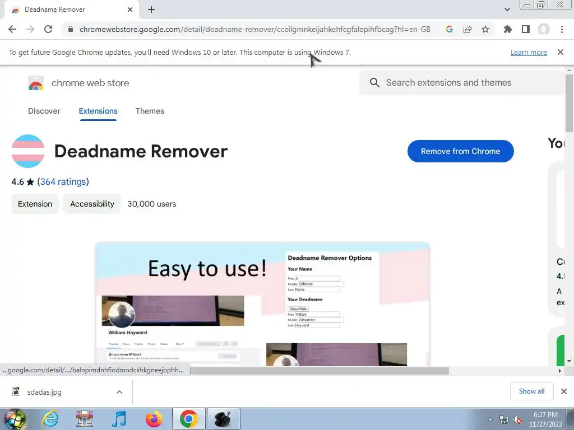Screen dimensions: 574x430
Task: Close the Deadname Remover tab
Action: (x=130, y=10)
